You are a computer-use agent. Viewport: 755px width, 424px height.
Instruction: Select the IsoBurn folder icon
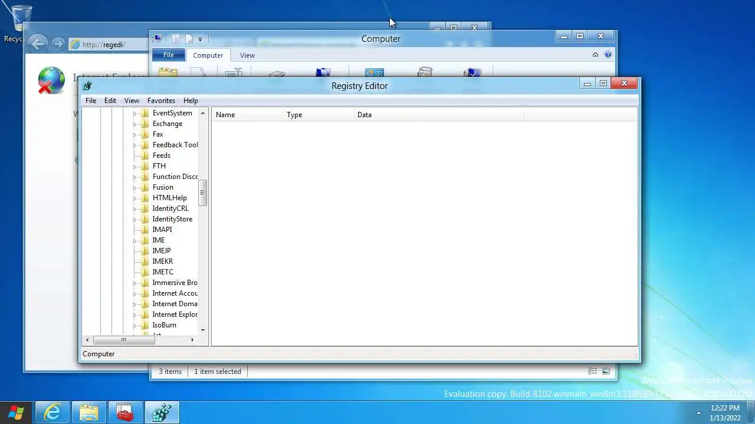point(145,325)
